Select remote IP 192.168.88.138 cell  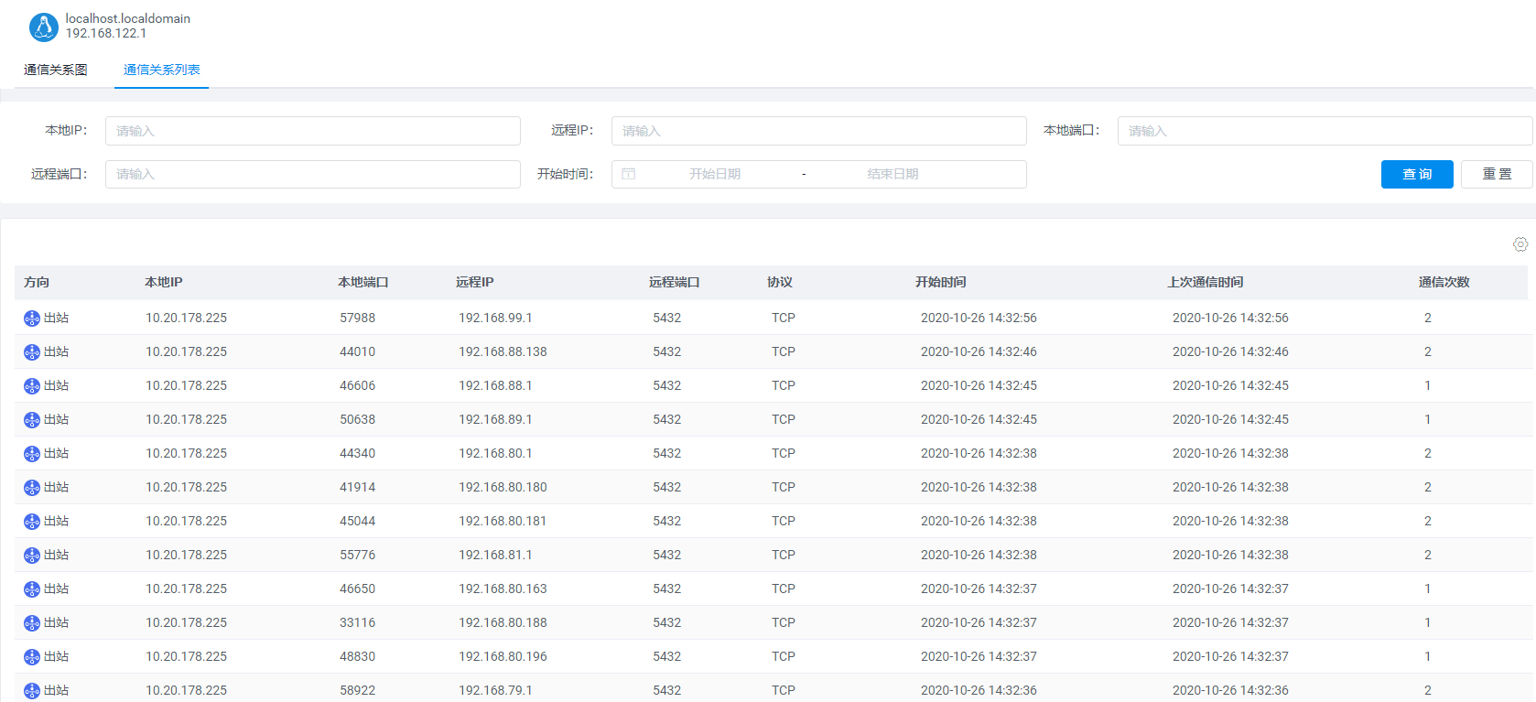pos(503,351)
